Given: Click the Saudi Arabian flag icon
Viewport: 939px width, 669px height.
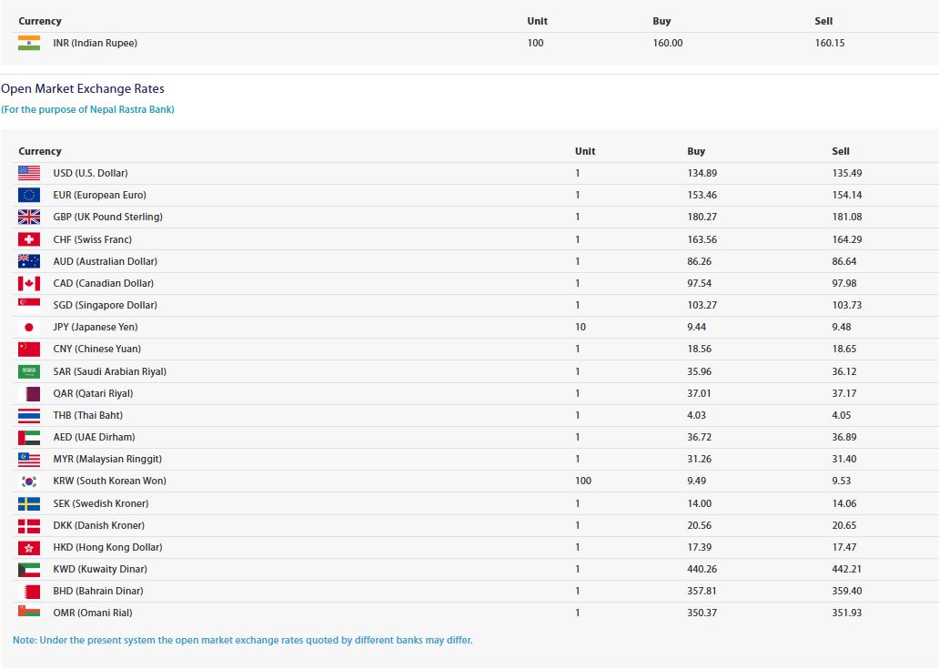Looking at the screenshot, I should tap(29, 371).
